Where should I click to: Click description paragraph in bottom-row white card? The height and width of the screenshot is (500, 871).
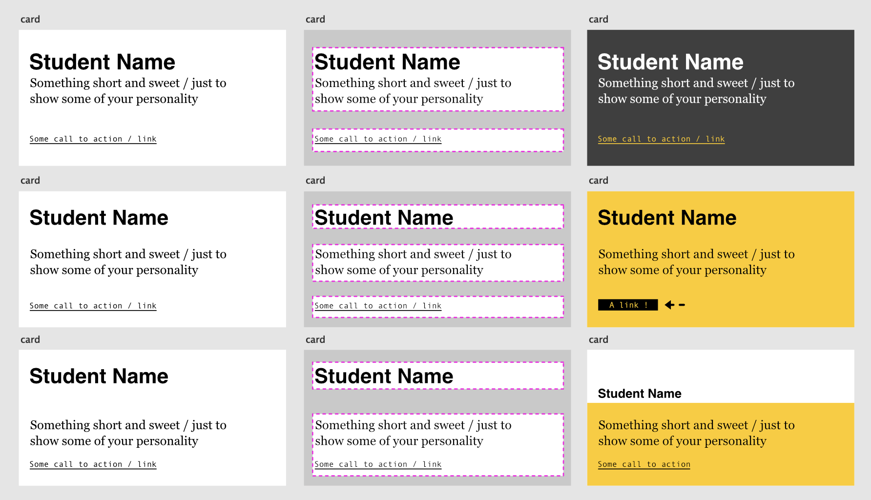[x=128, y=433]
